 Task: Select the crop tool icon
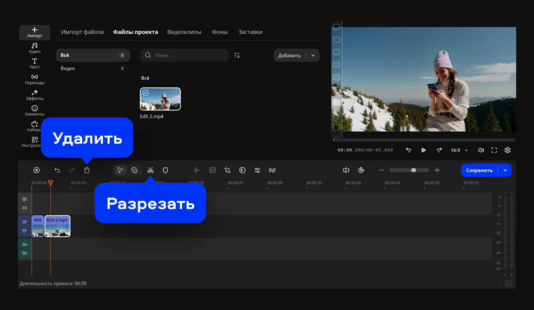pyautogui.click(x=227, y=170)
